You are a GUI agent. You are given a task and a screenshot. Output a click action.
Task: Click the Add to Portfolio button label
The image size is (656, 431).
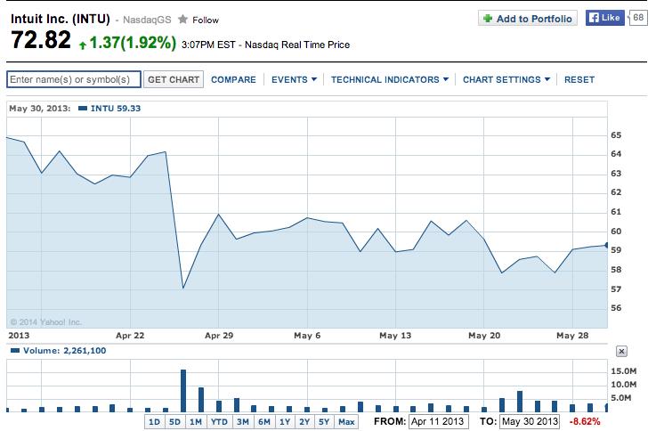(x=534, y=19)
